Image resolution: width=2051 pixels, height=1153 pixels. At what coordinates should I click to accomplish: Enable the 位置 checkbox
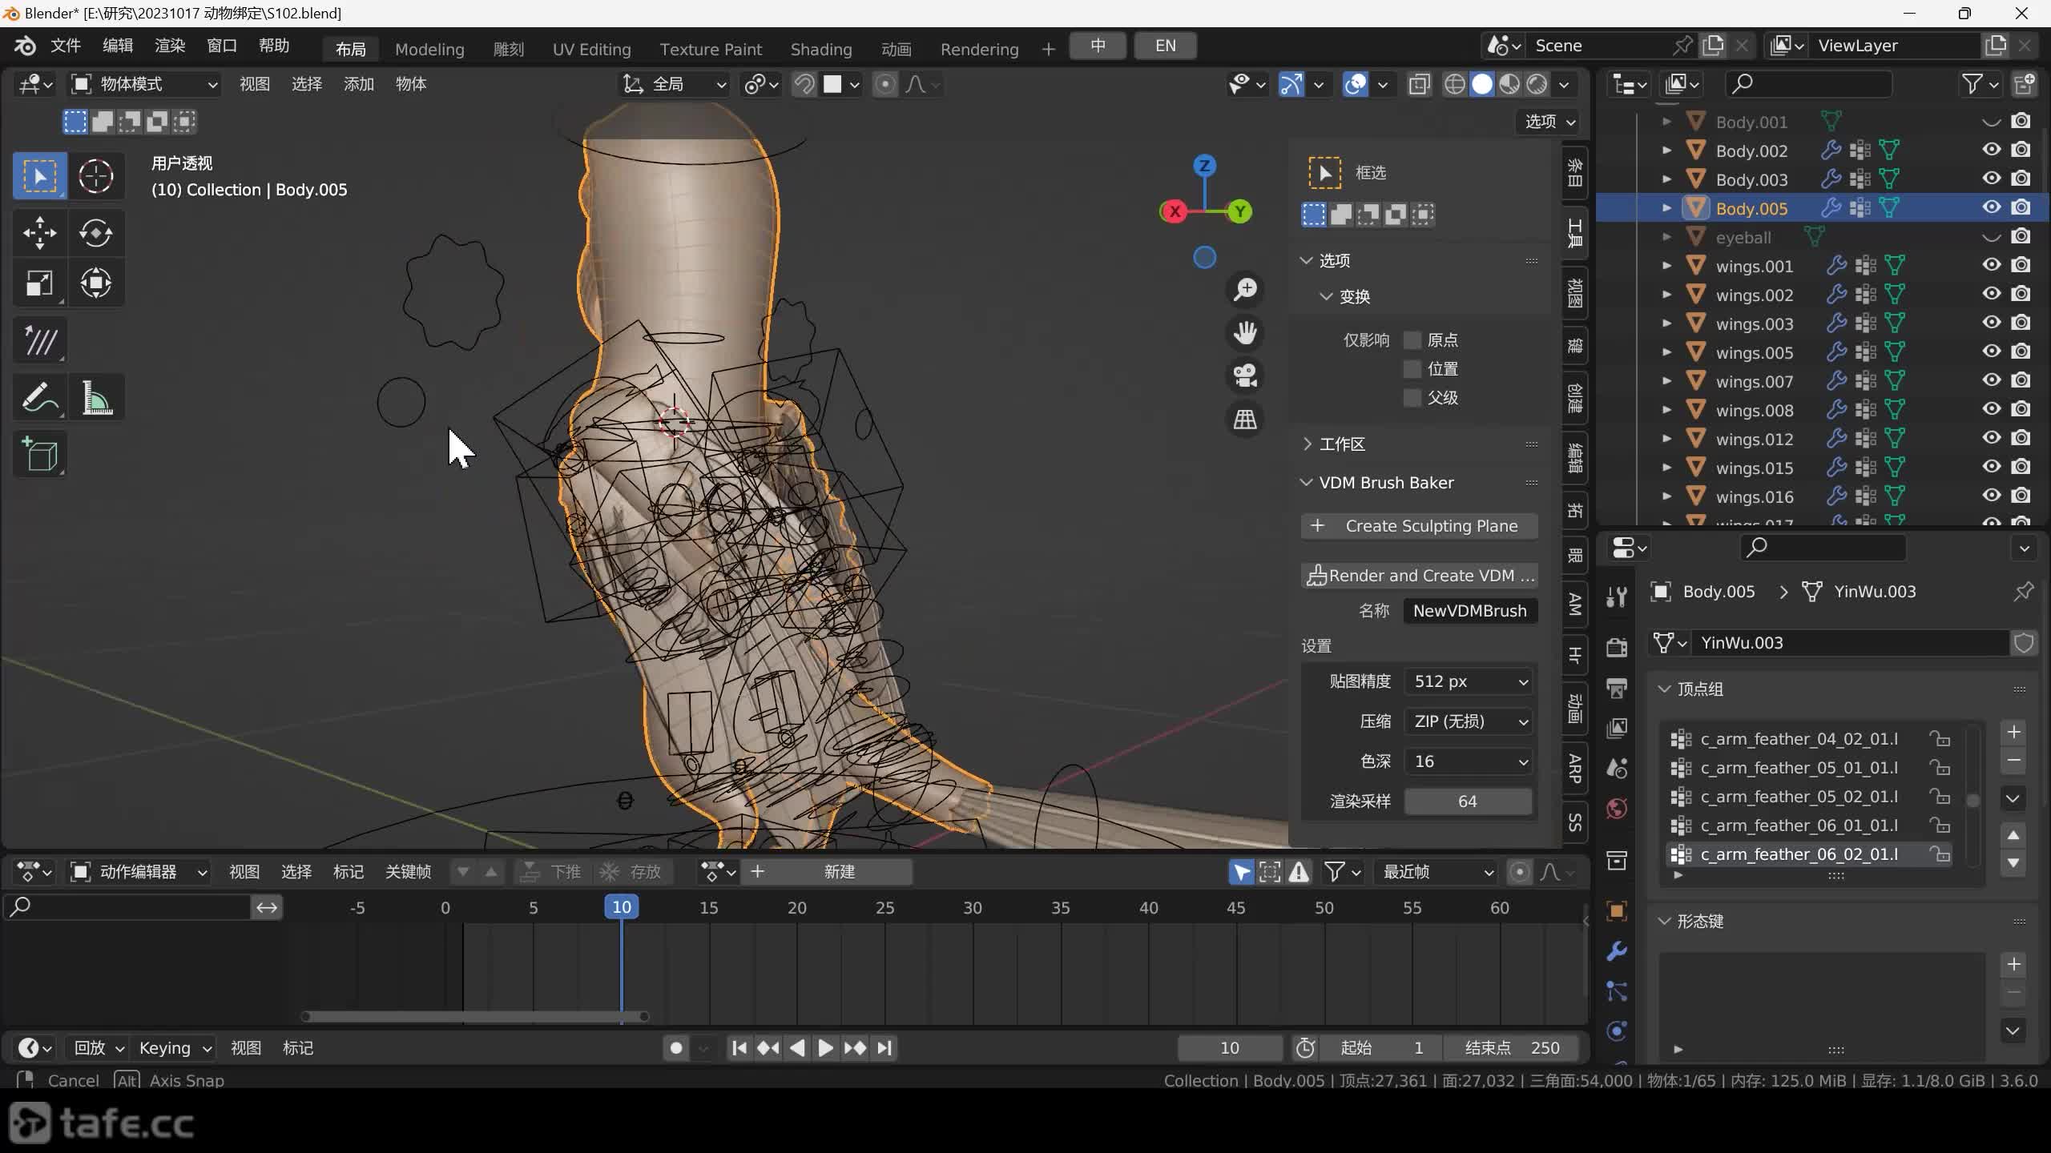click(x=1412, y=369)
